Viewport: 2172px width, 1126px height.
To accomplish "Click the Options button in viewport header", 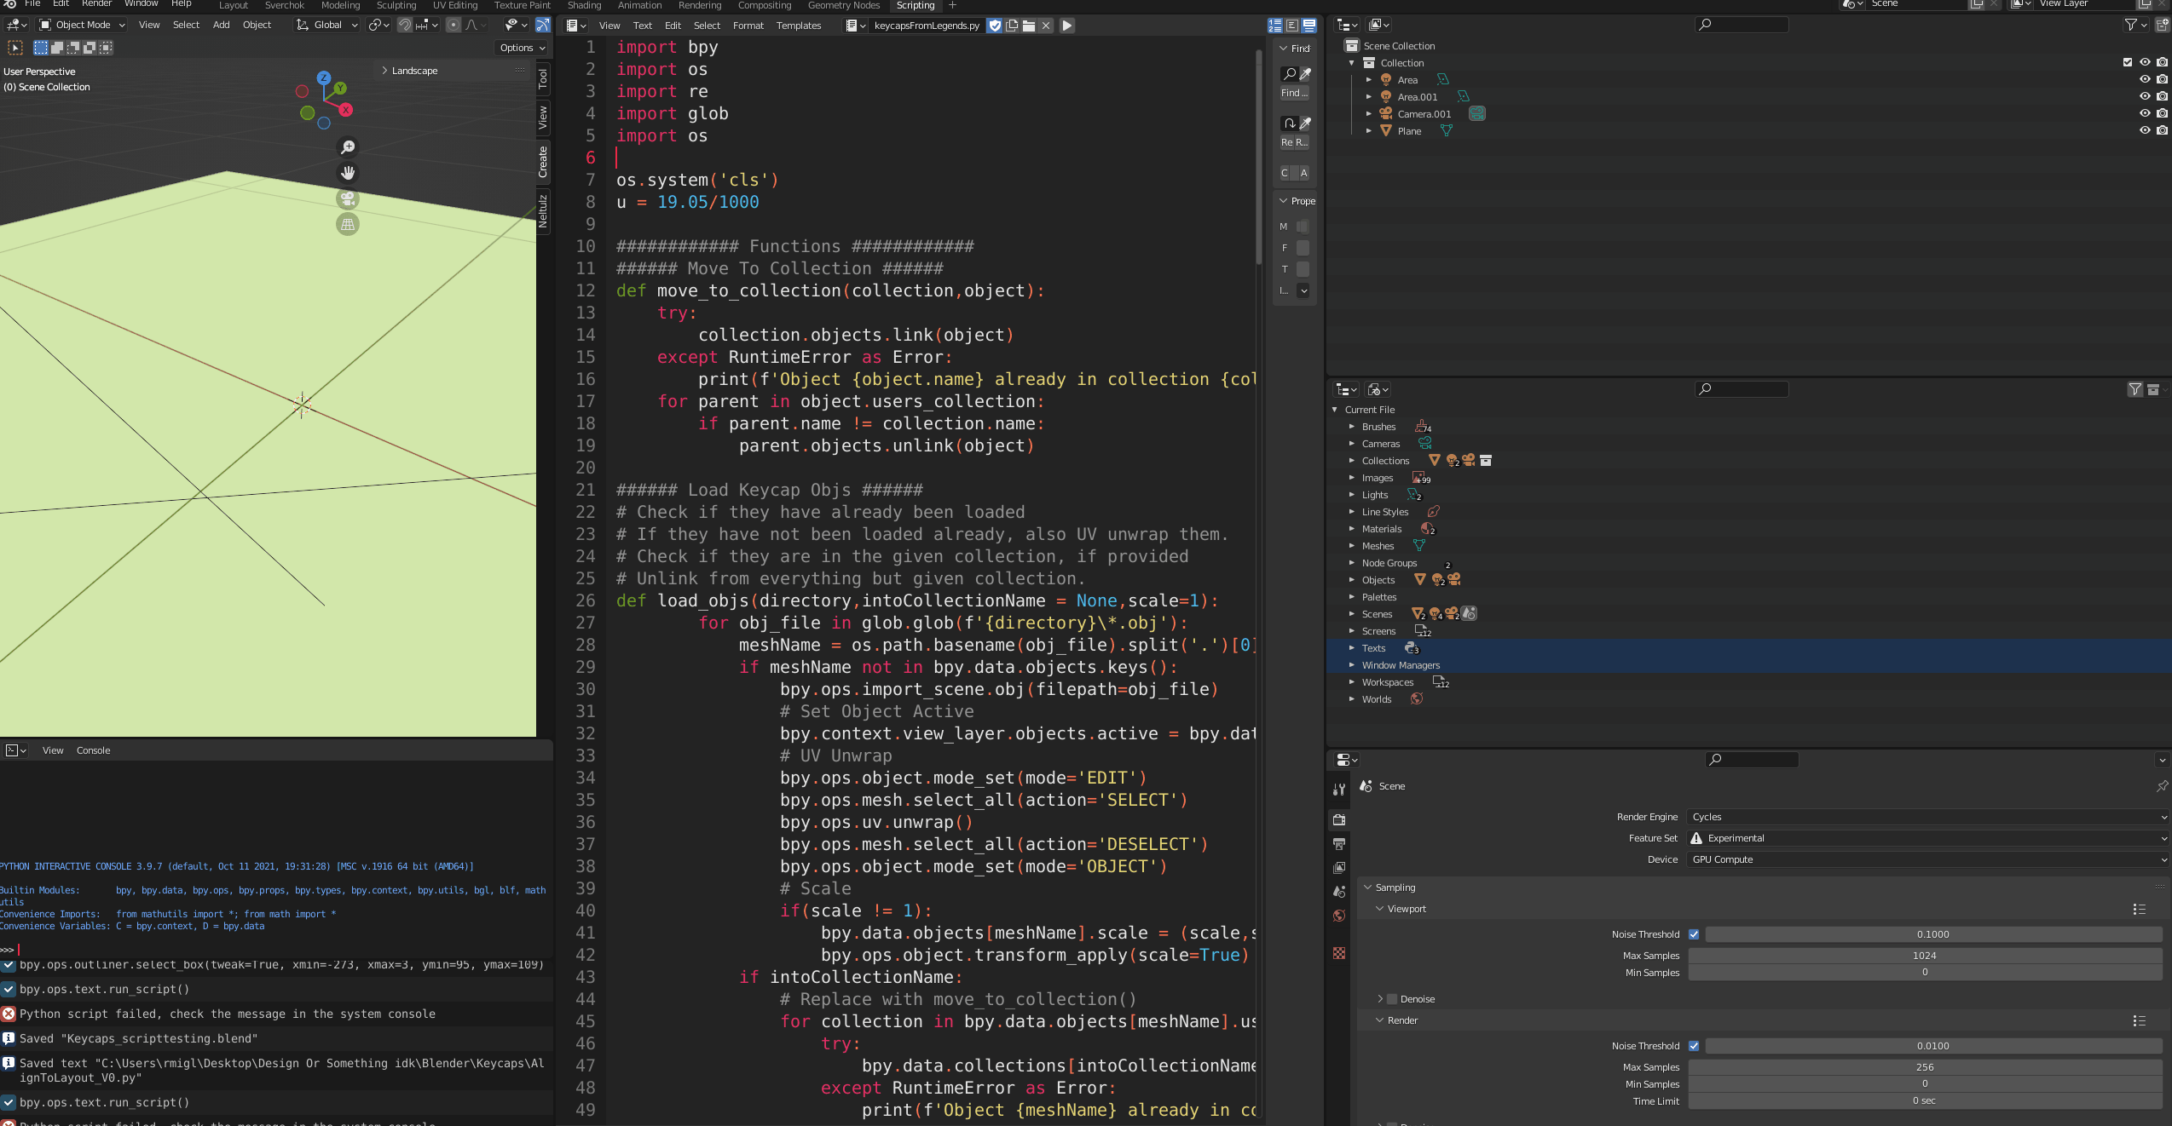I will pyautogui.click(x=522, y=48).
